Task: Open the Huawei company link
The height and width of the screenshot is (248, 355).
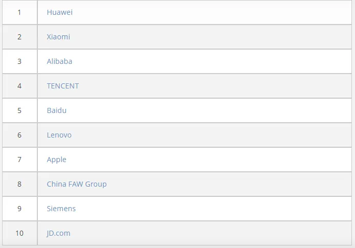Action: (59, 12)
